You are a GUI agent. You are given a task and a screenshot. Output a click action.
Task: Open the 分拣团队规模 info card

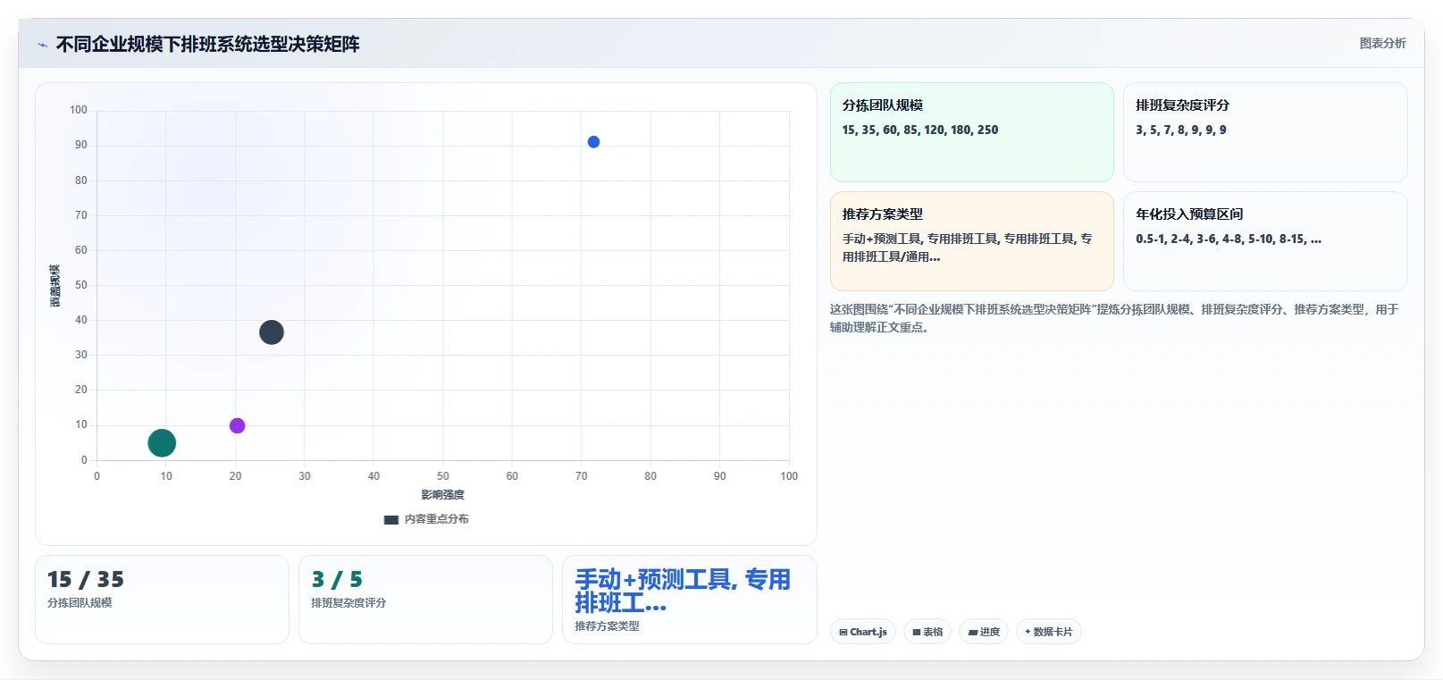pyautogui.click(x=972, y=132)
